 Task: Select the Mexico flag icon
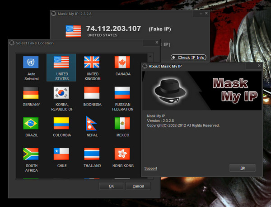[x=122, y=123]
